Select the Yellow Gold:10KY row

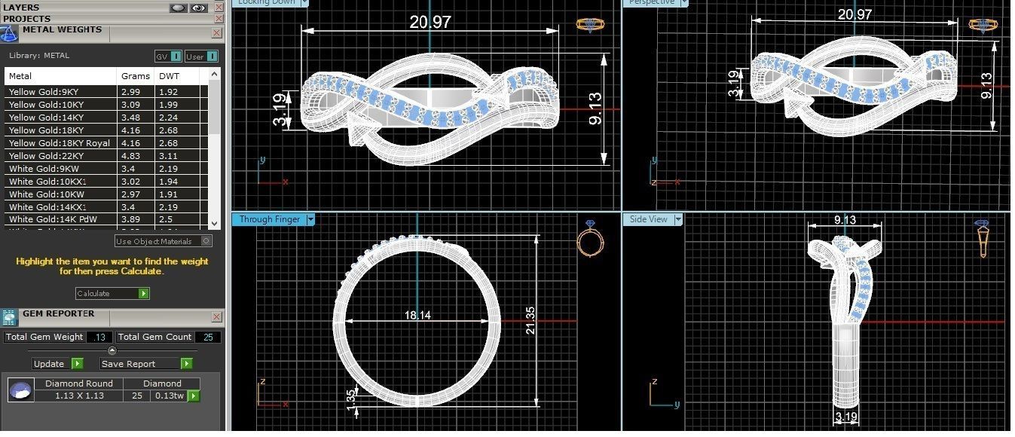click(106, 105)
